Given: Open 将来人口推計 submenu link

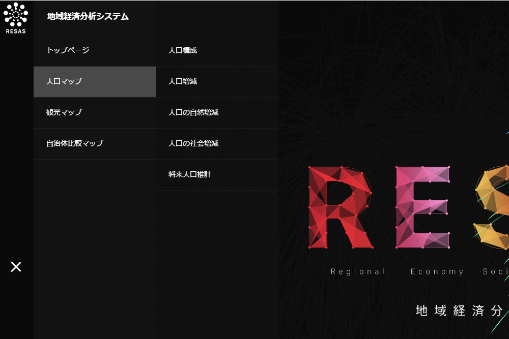Looking at the screenshot, I should coord(217,175).
